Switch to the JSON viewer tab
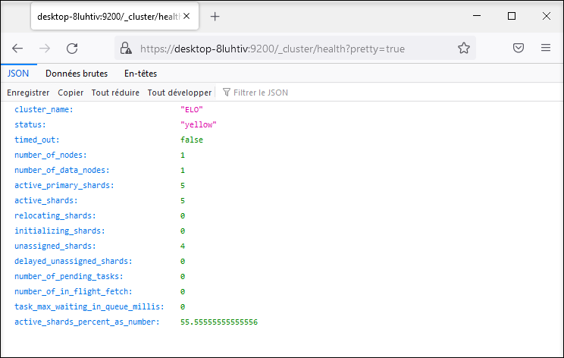 pyautogui.click(x=18, y=74)
